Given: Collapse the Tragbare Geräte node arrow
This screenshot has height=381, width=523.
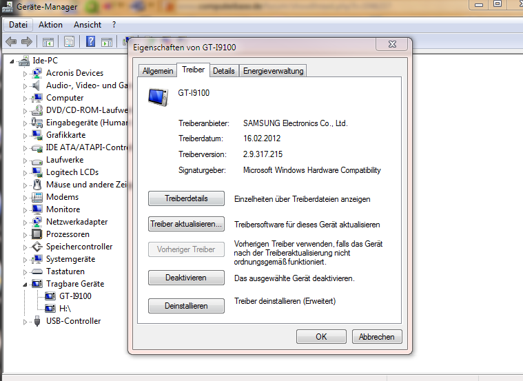Looking at the screenshot, I should tap(25, 285).
